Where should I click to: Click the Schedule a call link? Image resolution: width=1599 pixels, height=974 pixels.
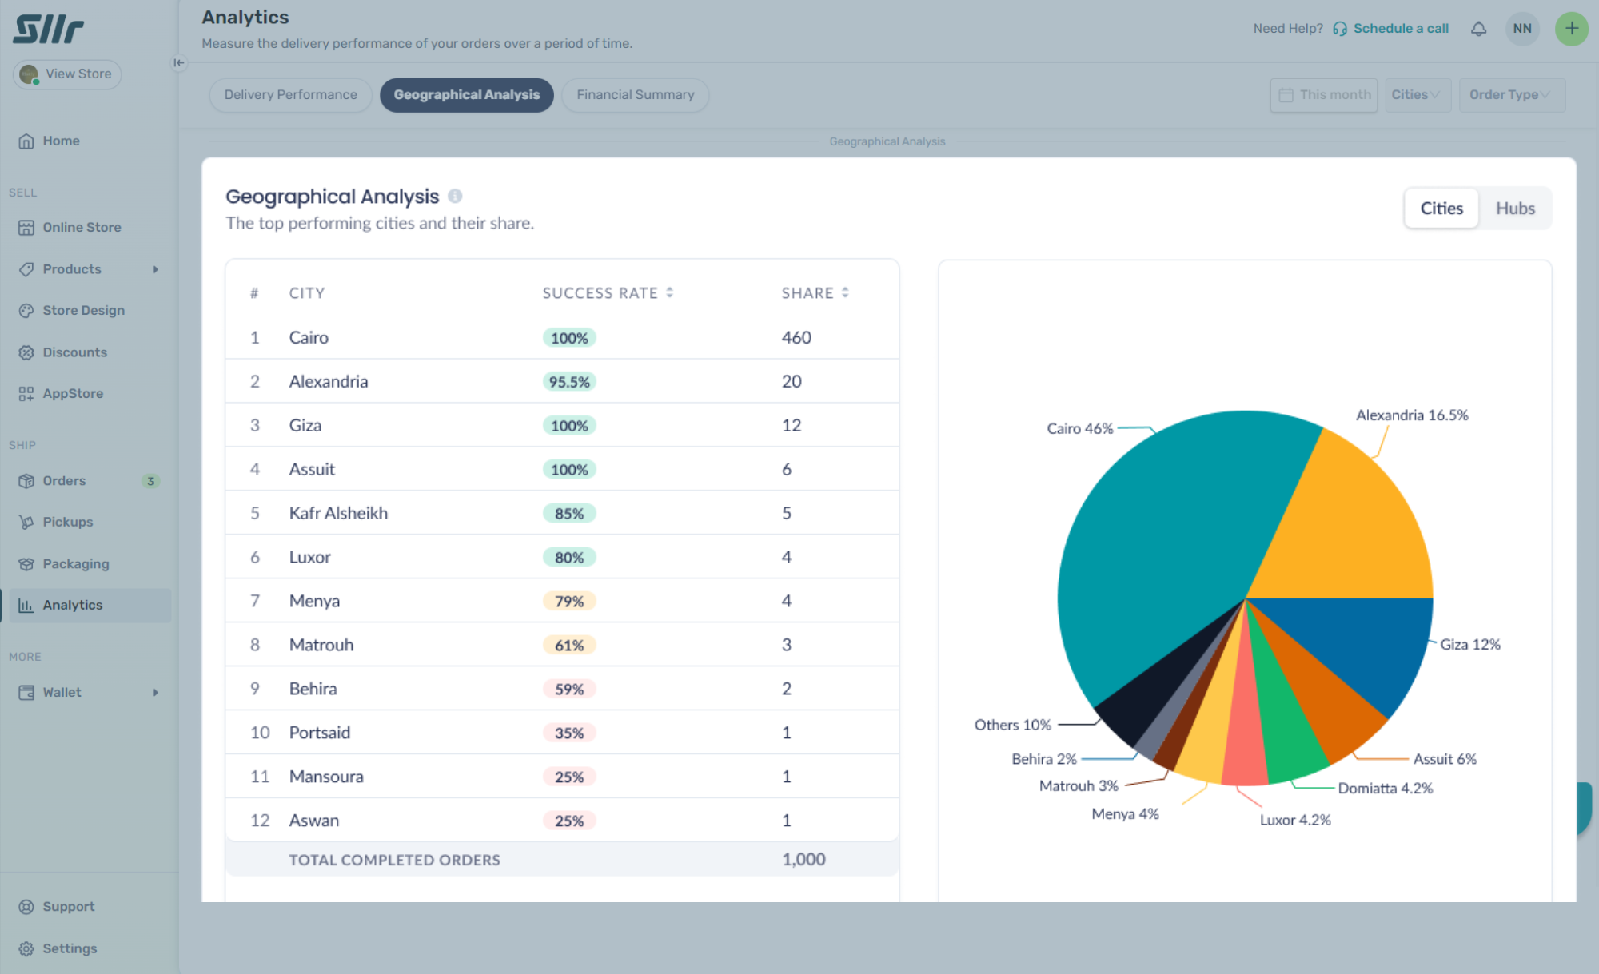[x=1400, y=29]
